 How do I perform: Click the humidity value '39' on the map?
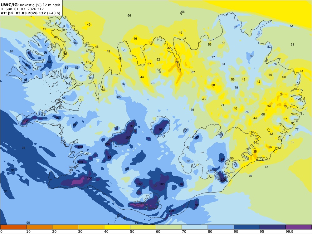pos(151,42)
